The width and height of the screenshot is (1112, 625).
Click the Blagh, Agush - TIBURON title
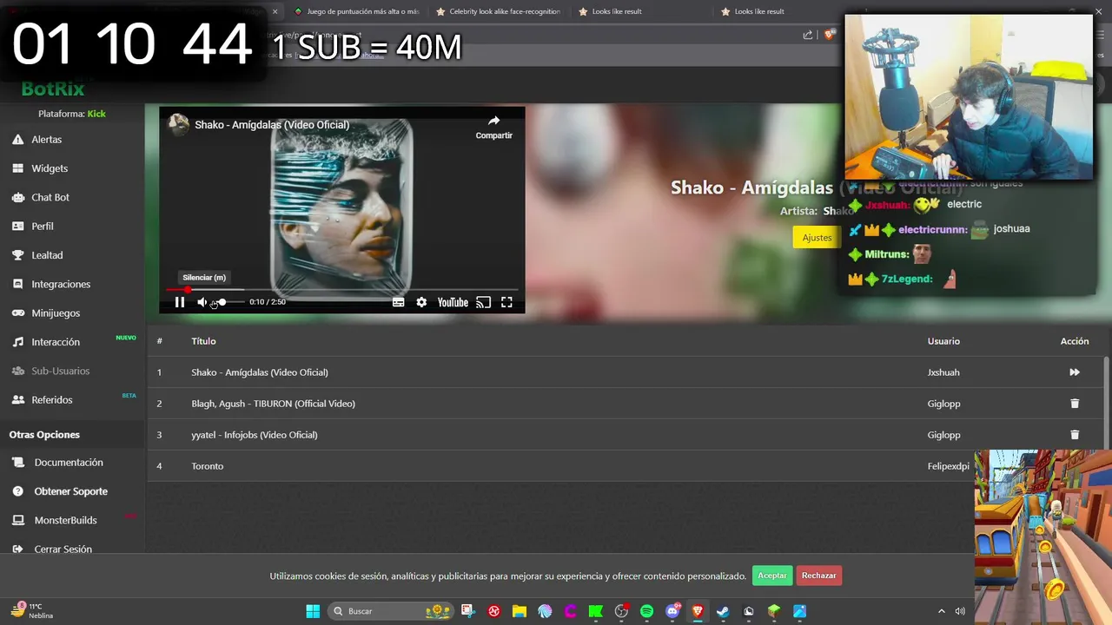coord(273,404)
